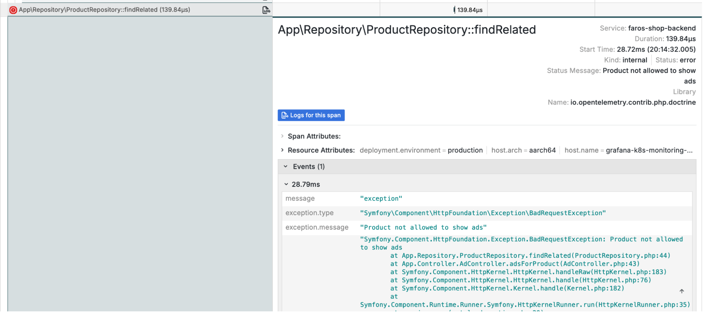Click the host.name grafana-k8s-monitoring attribute

tap(628, 150)
